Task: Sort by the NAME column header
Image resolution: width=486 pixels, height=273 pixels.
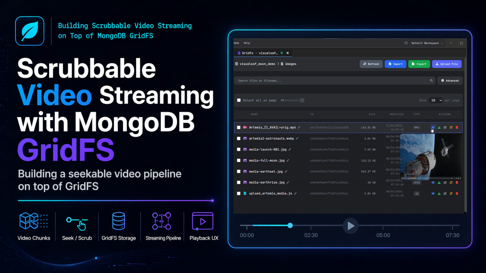Action: point(254,115)
